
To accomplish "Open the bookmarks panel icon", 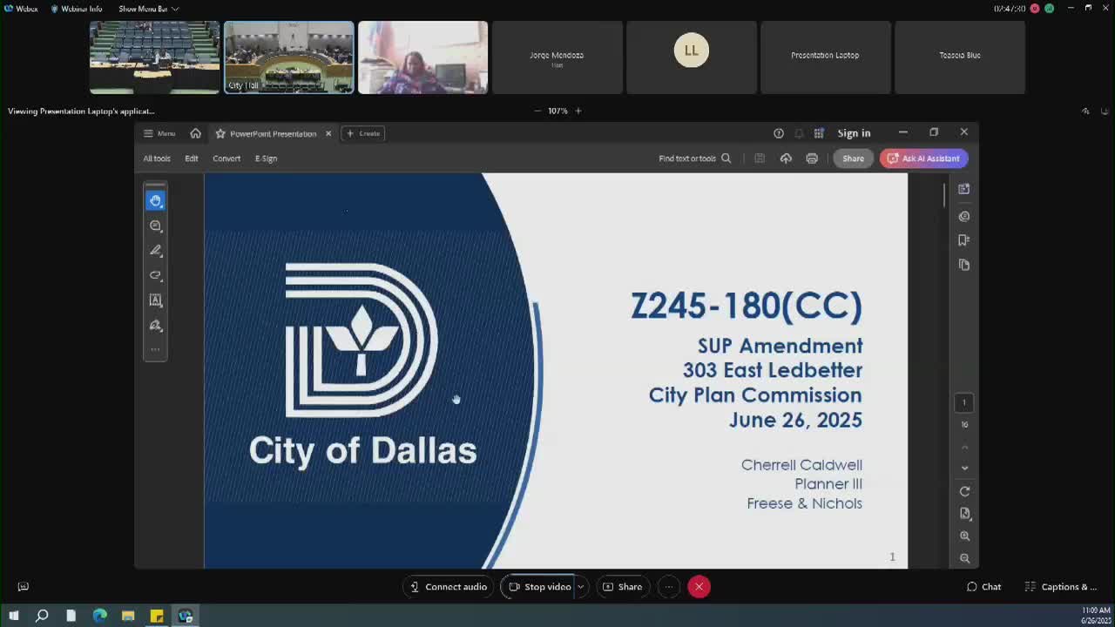I will (963, 240).
